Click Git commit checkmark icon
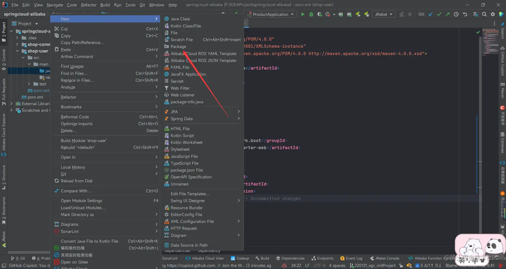This screenshot has width=506, height=269. click(439, 14)
